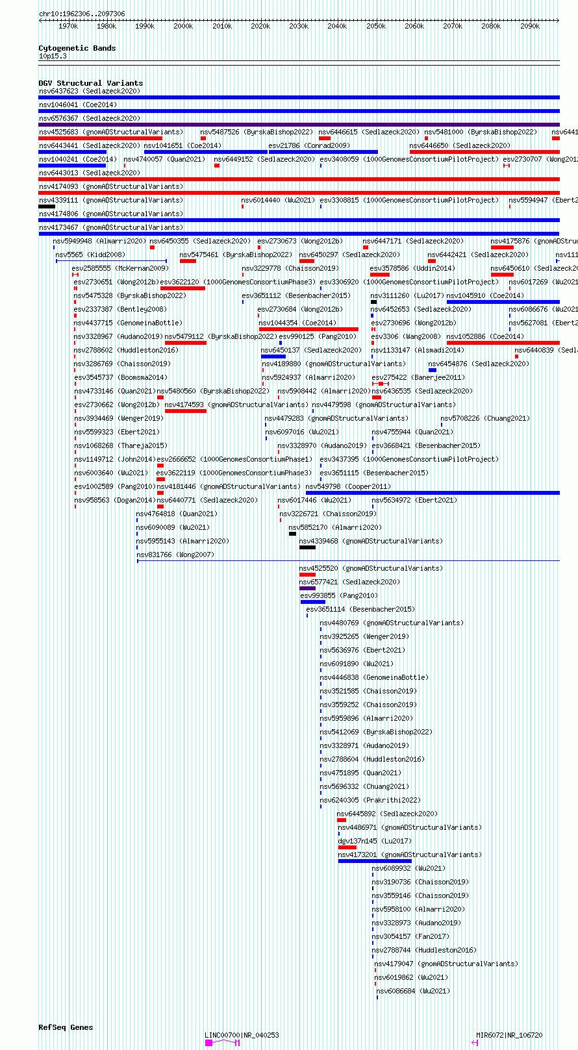Click the blue bar under nsv1041651
Screen dimensions: 578x1050
point(206,152)
